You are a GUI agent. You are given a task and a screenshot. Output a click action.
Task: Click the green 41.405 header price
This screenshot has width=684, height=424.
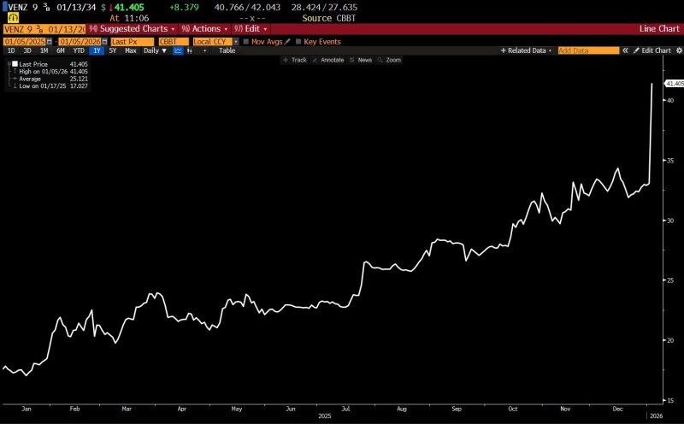point(129,8)
